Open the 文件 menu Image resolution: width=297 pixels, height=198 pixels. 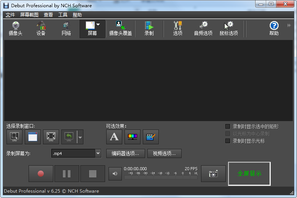[x=10, y=15]
